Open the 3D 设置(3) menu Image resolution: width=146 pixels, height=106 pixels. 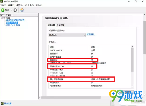(x=29, y=5)
